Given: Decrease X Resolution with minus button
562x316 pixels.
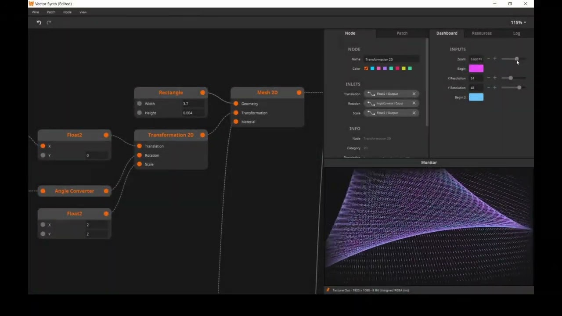Looking at the screenshot, I should (488, 78).
